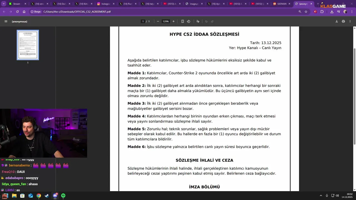Open Chrome from taskbar
The height and width of the screenshot is (200, 356).
tap(39, 196)
